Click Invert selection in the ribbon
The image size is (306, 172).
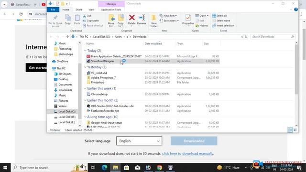[x=223, y=25]
